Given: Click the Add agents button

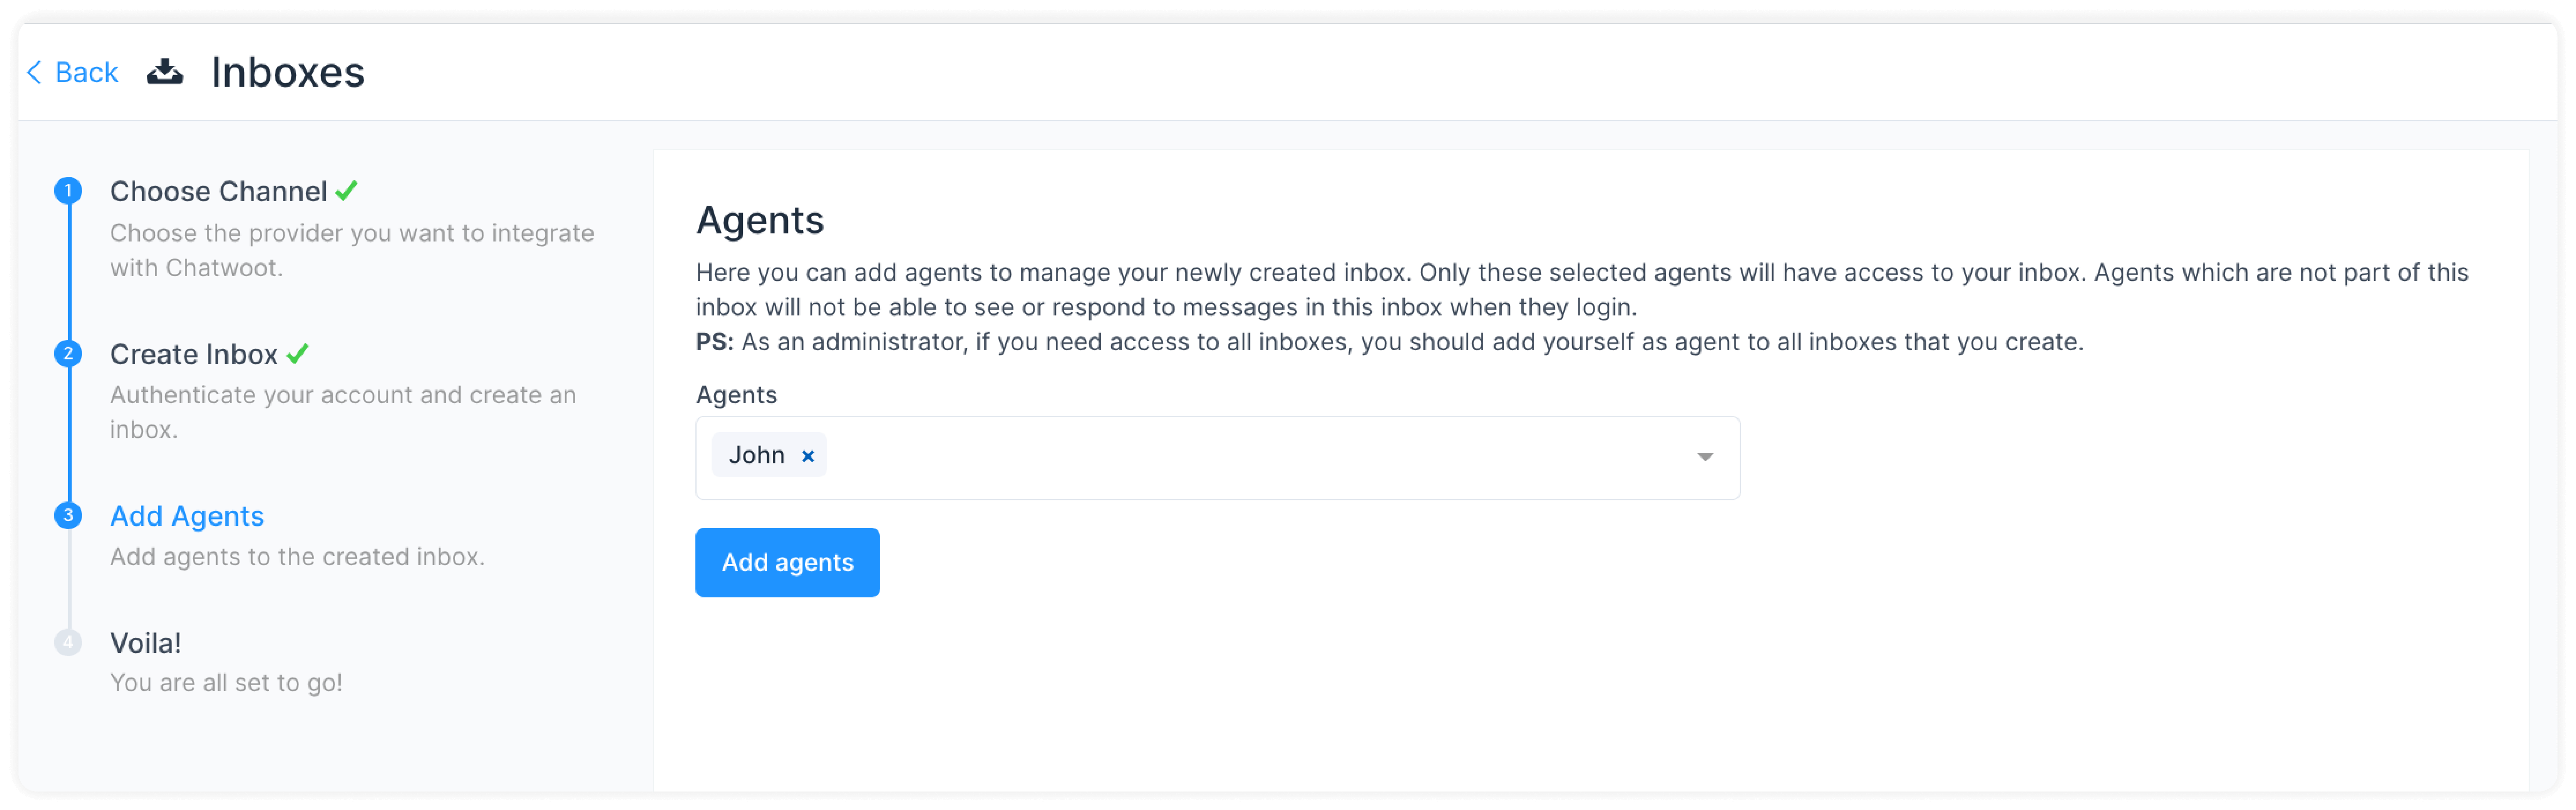Looking at the screenshot, I should coord(787,562).
